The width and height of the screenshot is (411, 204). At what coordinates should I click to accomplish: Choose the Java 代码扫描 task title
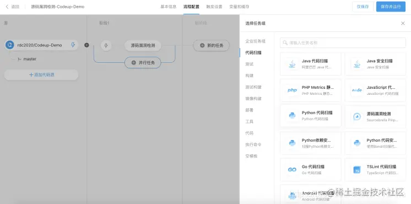coord(315,61)
